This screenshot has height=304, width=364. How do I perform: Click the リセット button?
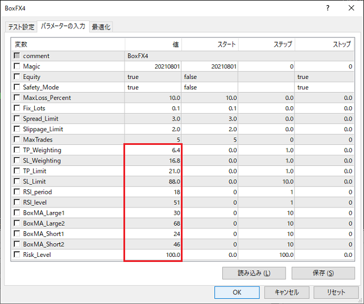[x=336, y=292]
